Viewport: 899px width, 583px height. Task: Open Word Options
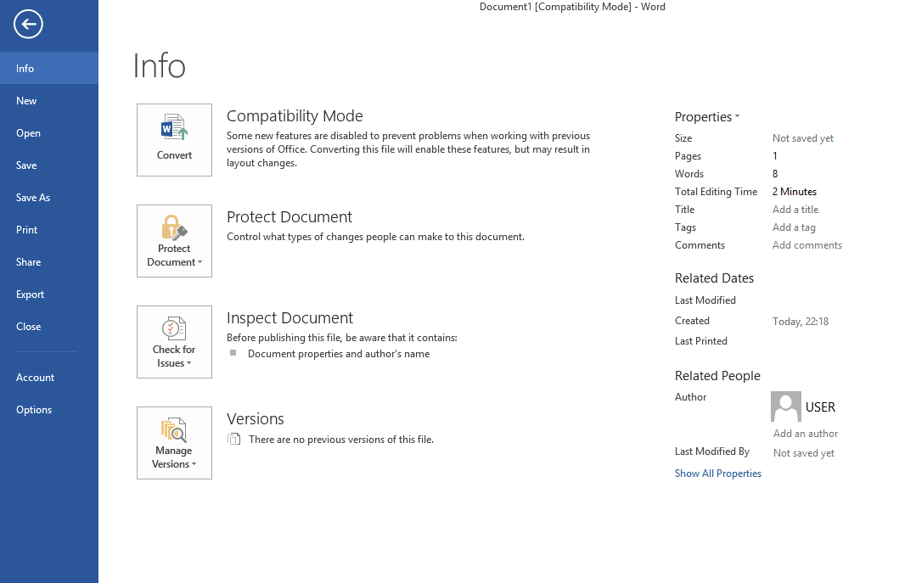pos(49,409)
